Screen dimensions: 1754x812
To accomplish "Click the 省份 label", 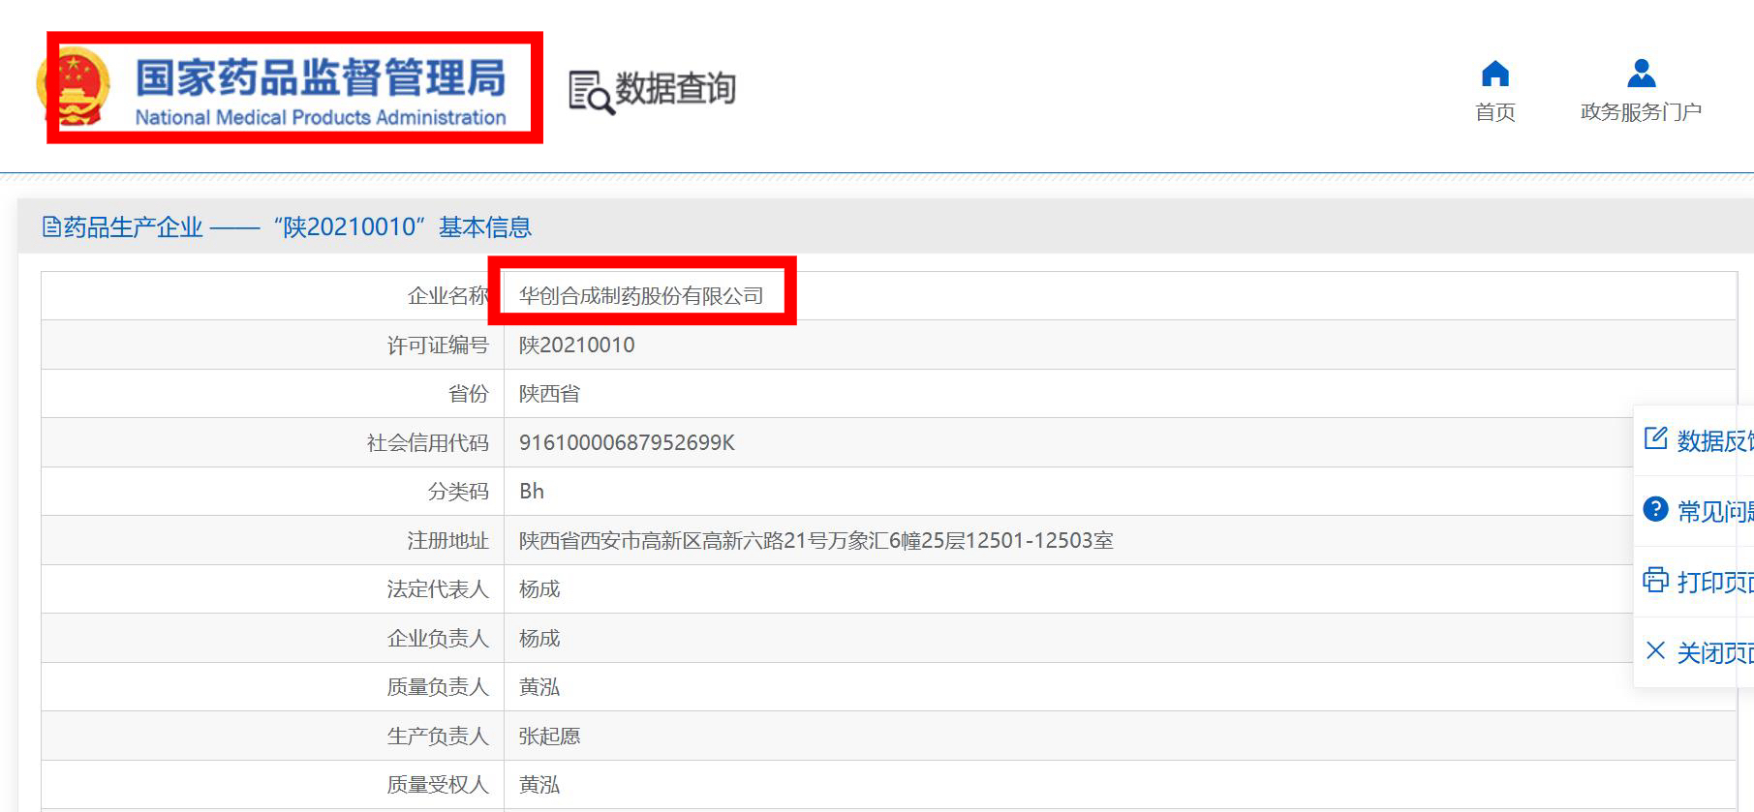I will point(468,394).
